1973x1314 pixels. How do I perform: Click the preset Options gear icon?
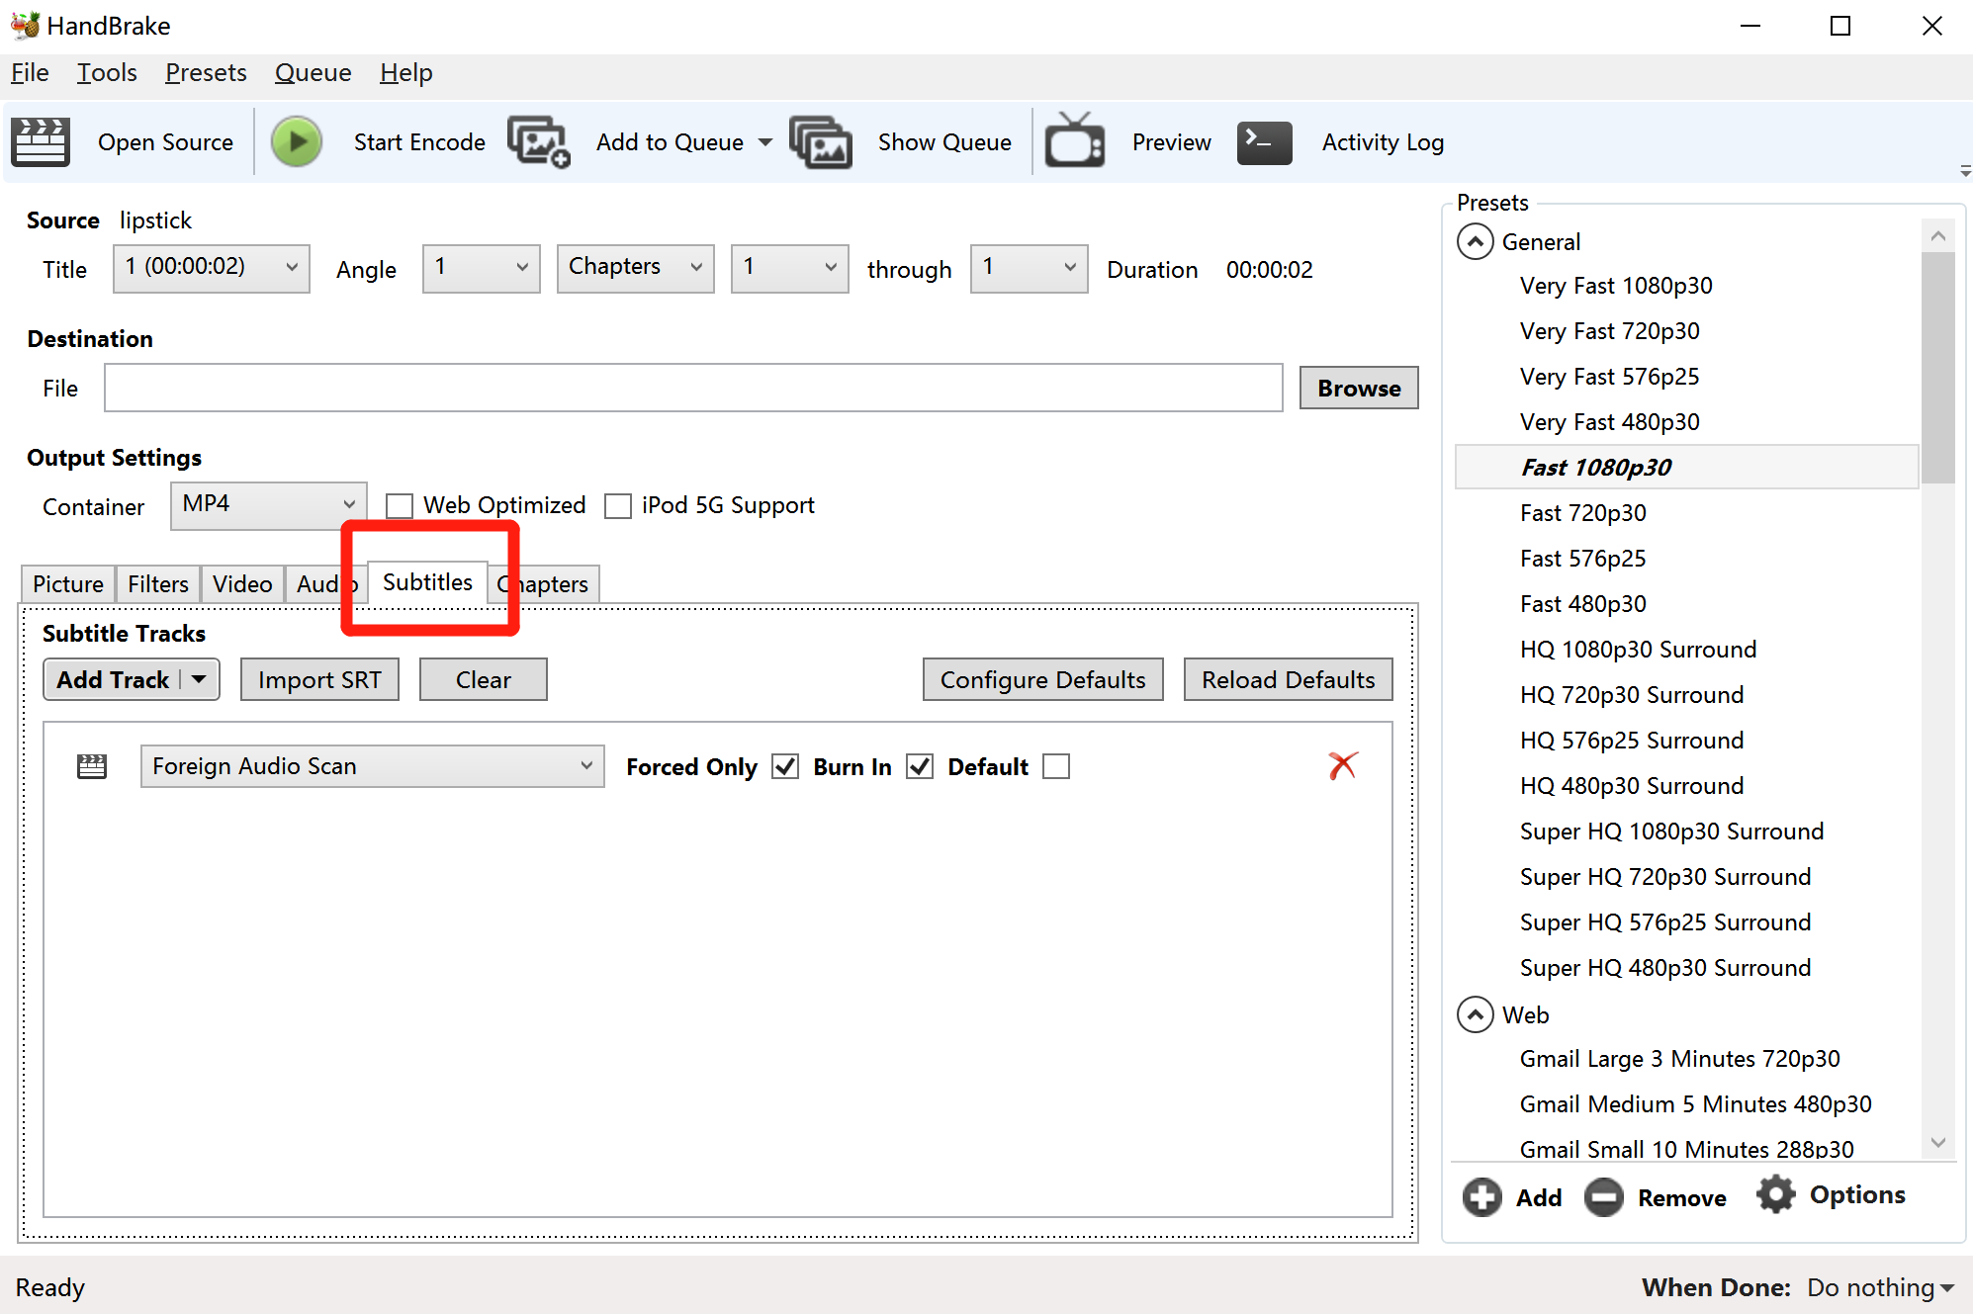[1776, 1195]
